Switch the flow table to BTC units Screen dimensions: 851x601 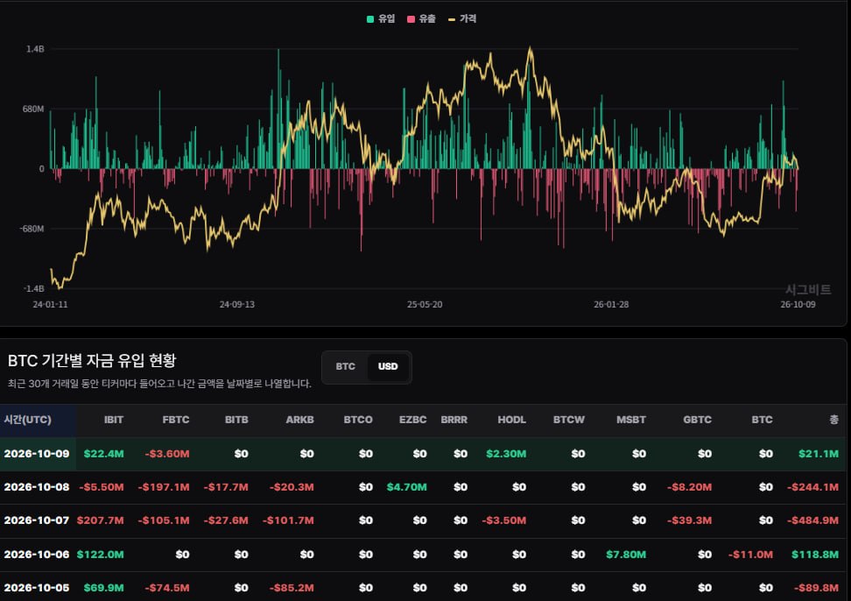[345, 366]
